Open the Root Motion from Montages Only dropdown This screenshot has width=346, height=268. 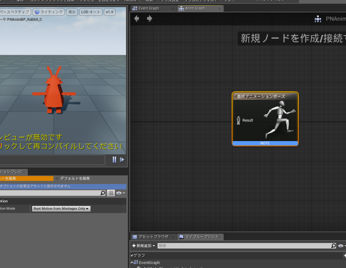[61, 209]
